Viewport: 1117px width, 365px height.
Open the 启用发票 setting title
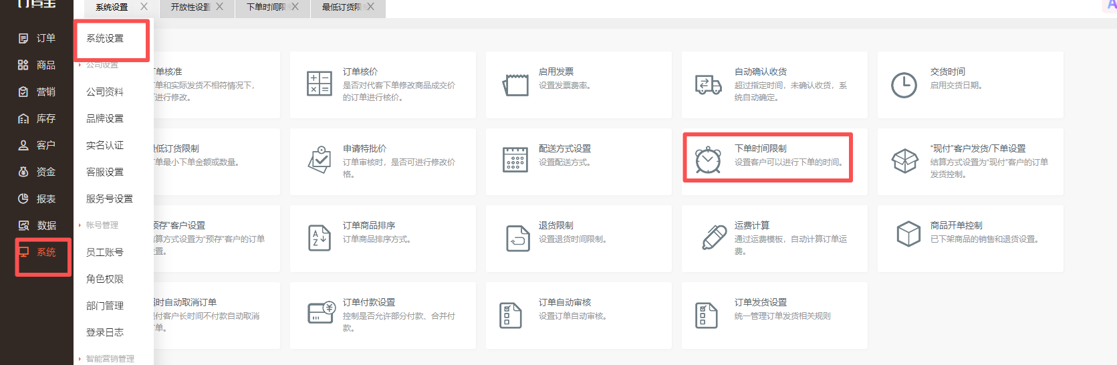556,72
